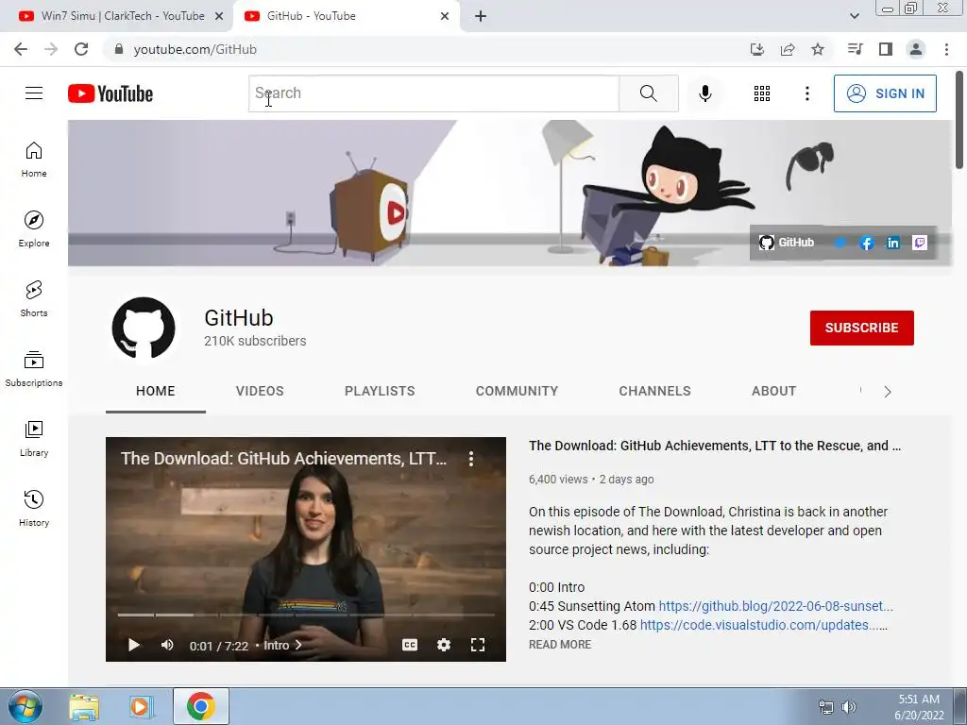Open GitHub link in channel banner
Screen dimensions: 967x725
(x=787, y=243)
